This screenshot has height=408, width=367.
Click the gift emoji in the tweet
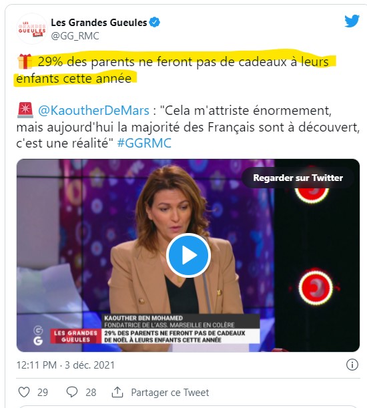[25, 61]
